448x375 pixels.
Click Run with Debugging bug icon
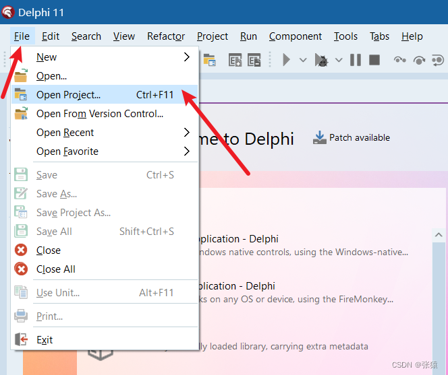pos(321,60)
